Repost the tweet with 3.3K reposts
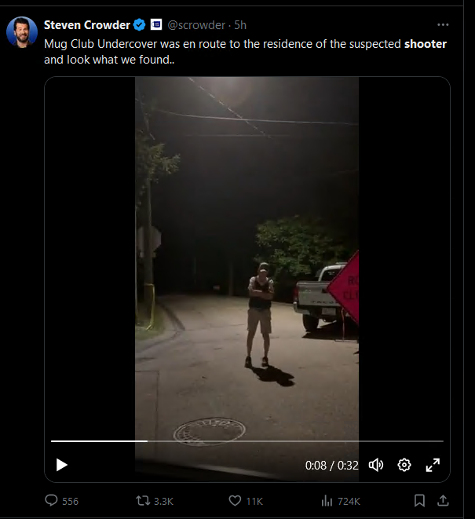This screenshot has height=519, width=475. coord(155,501)
